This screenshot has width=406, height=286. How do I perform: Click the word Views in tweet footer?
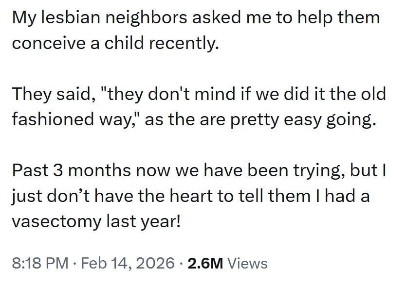[248, 263]
